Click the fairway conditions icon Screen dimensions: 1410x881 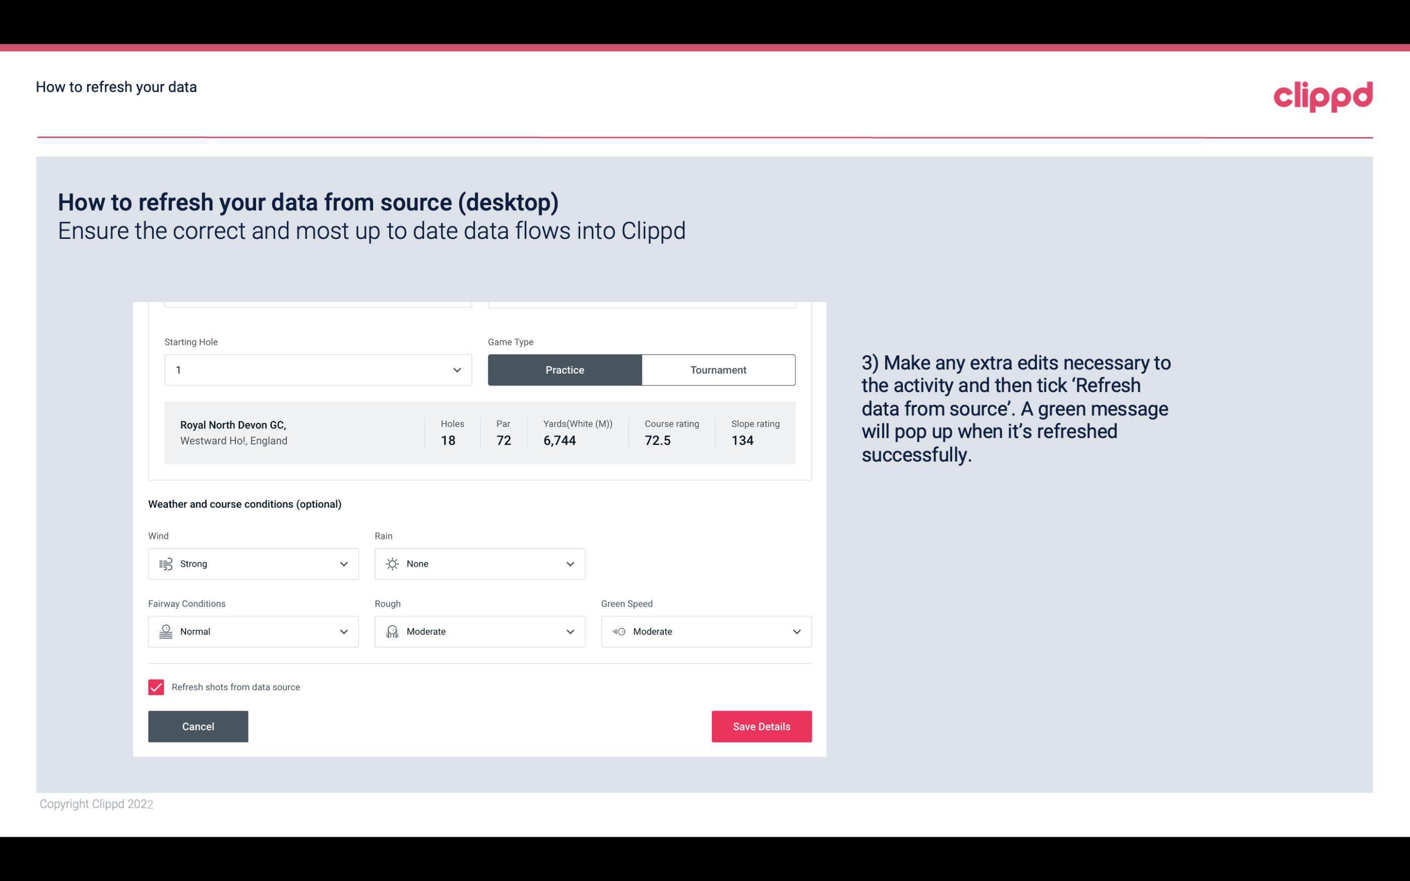click(165, 631)
